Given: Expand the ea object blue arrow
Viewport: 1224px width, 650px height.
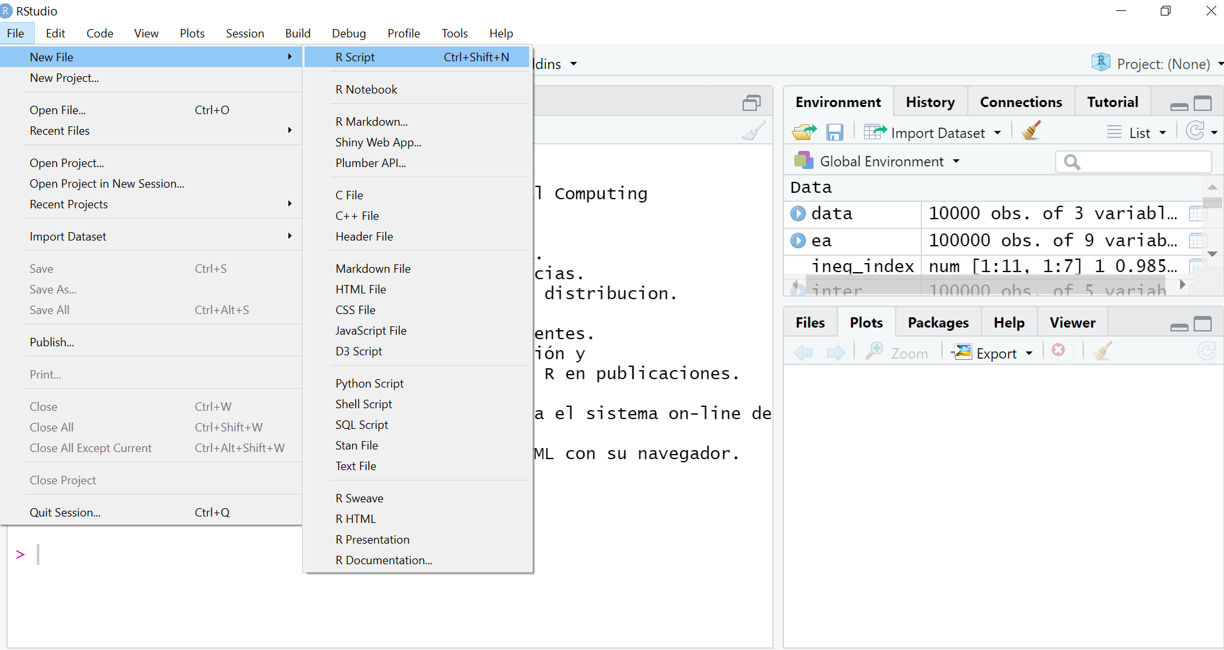Looking at the screenshot, I should point(798,241).
